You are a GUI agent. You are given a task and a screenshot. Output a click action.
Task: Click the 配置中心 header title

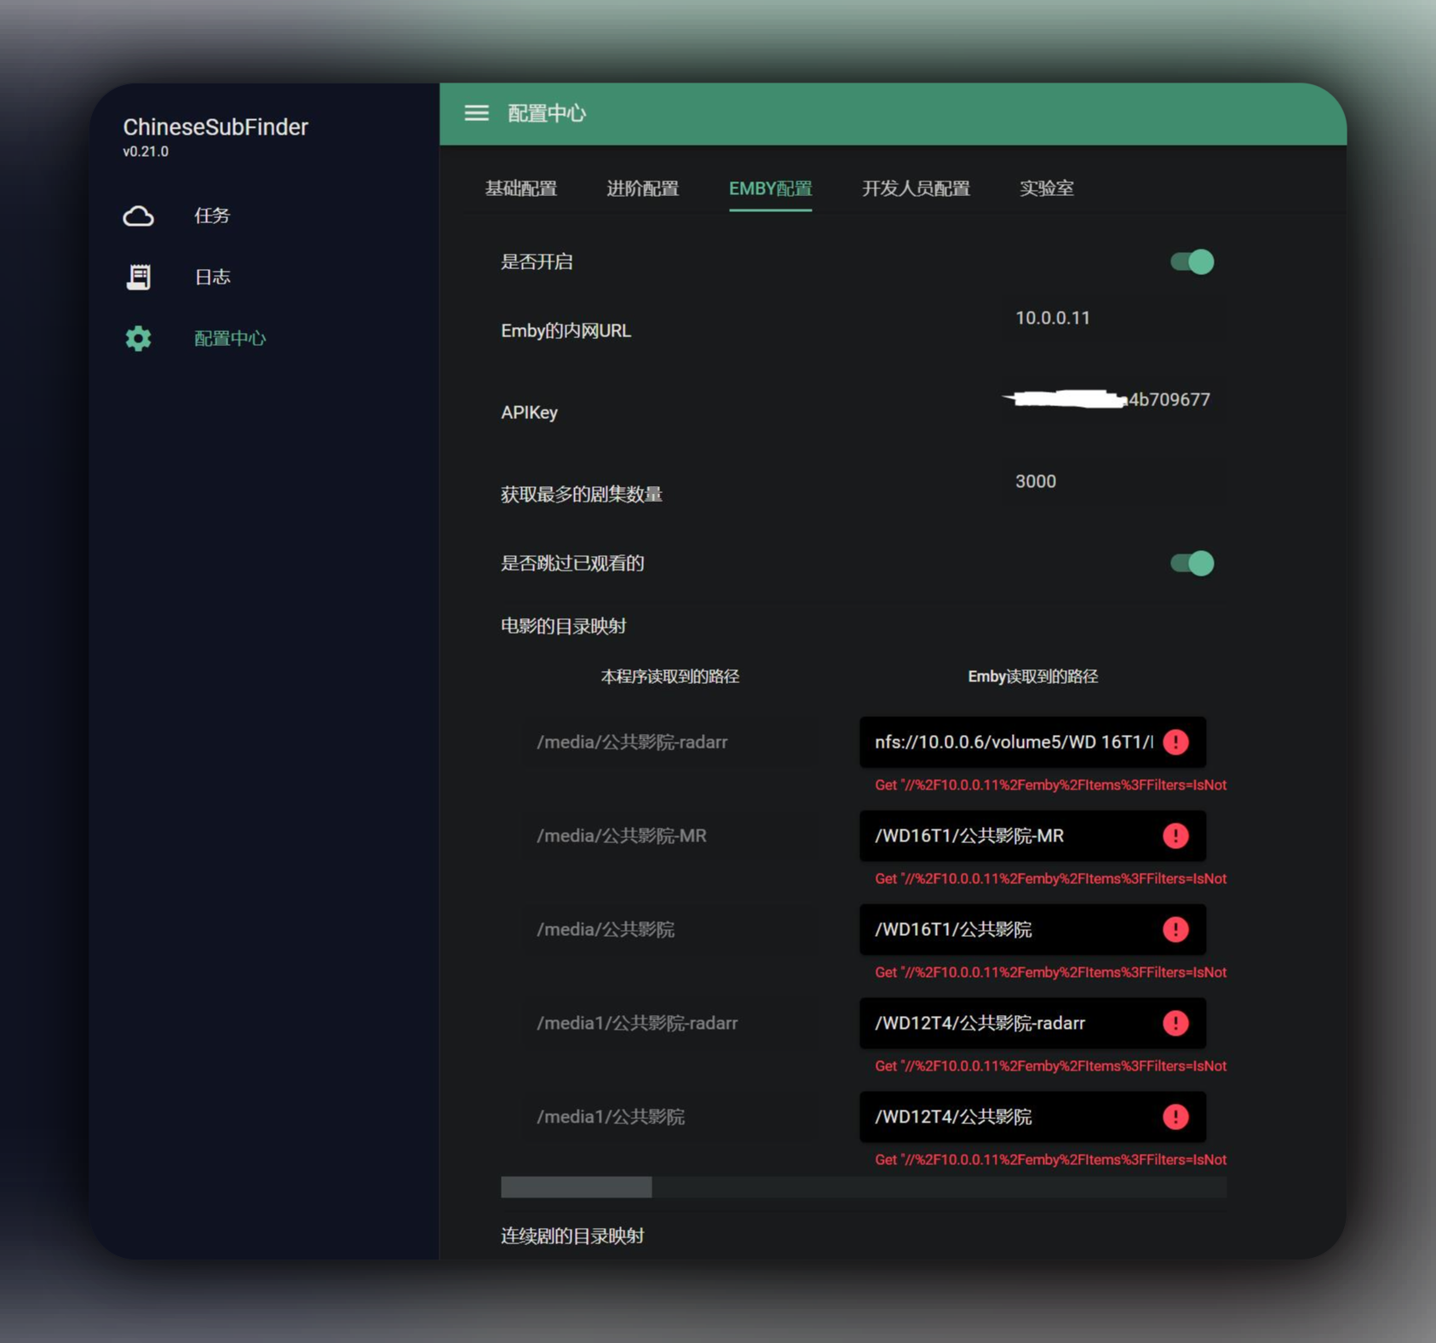point(547,113)
